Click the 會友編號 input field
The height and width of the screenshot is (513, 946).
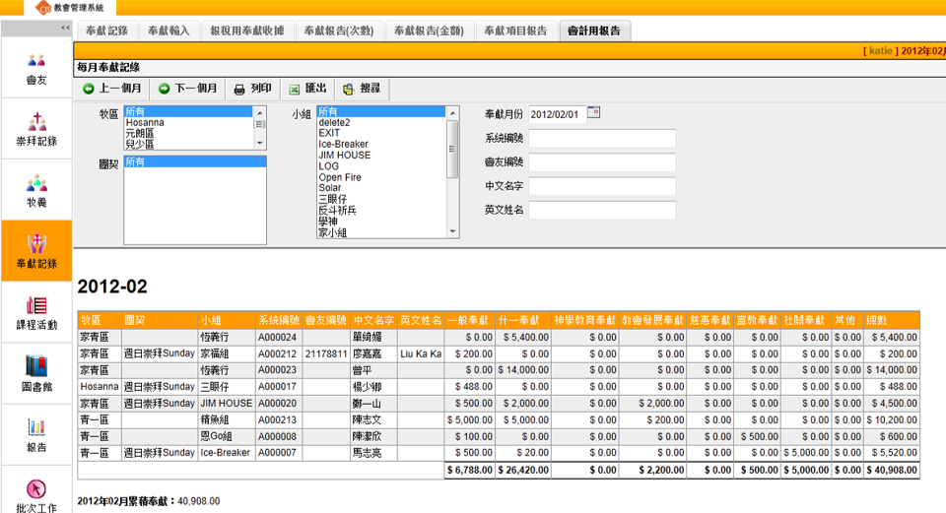click(602, 162)
